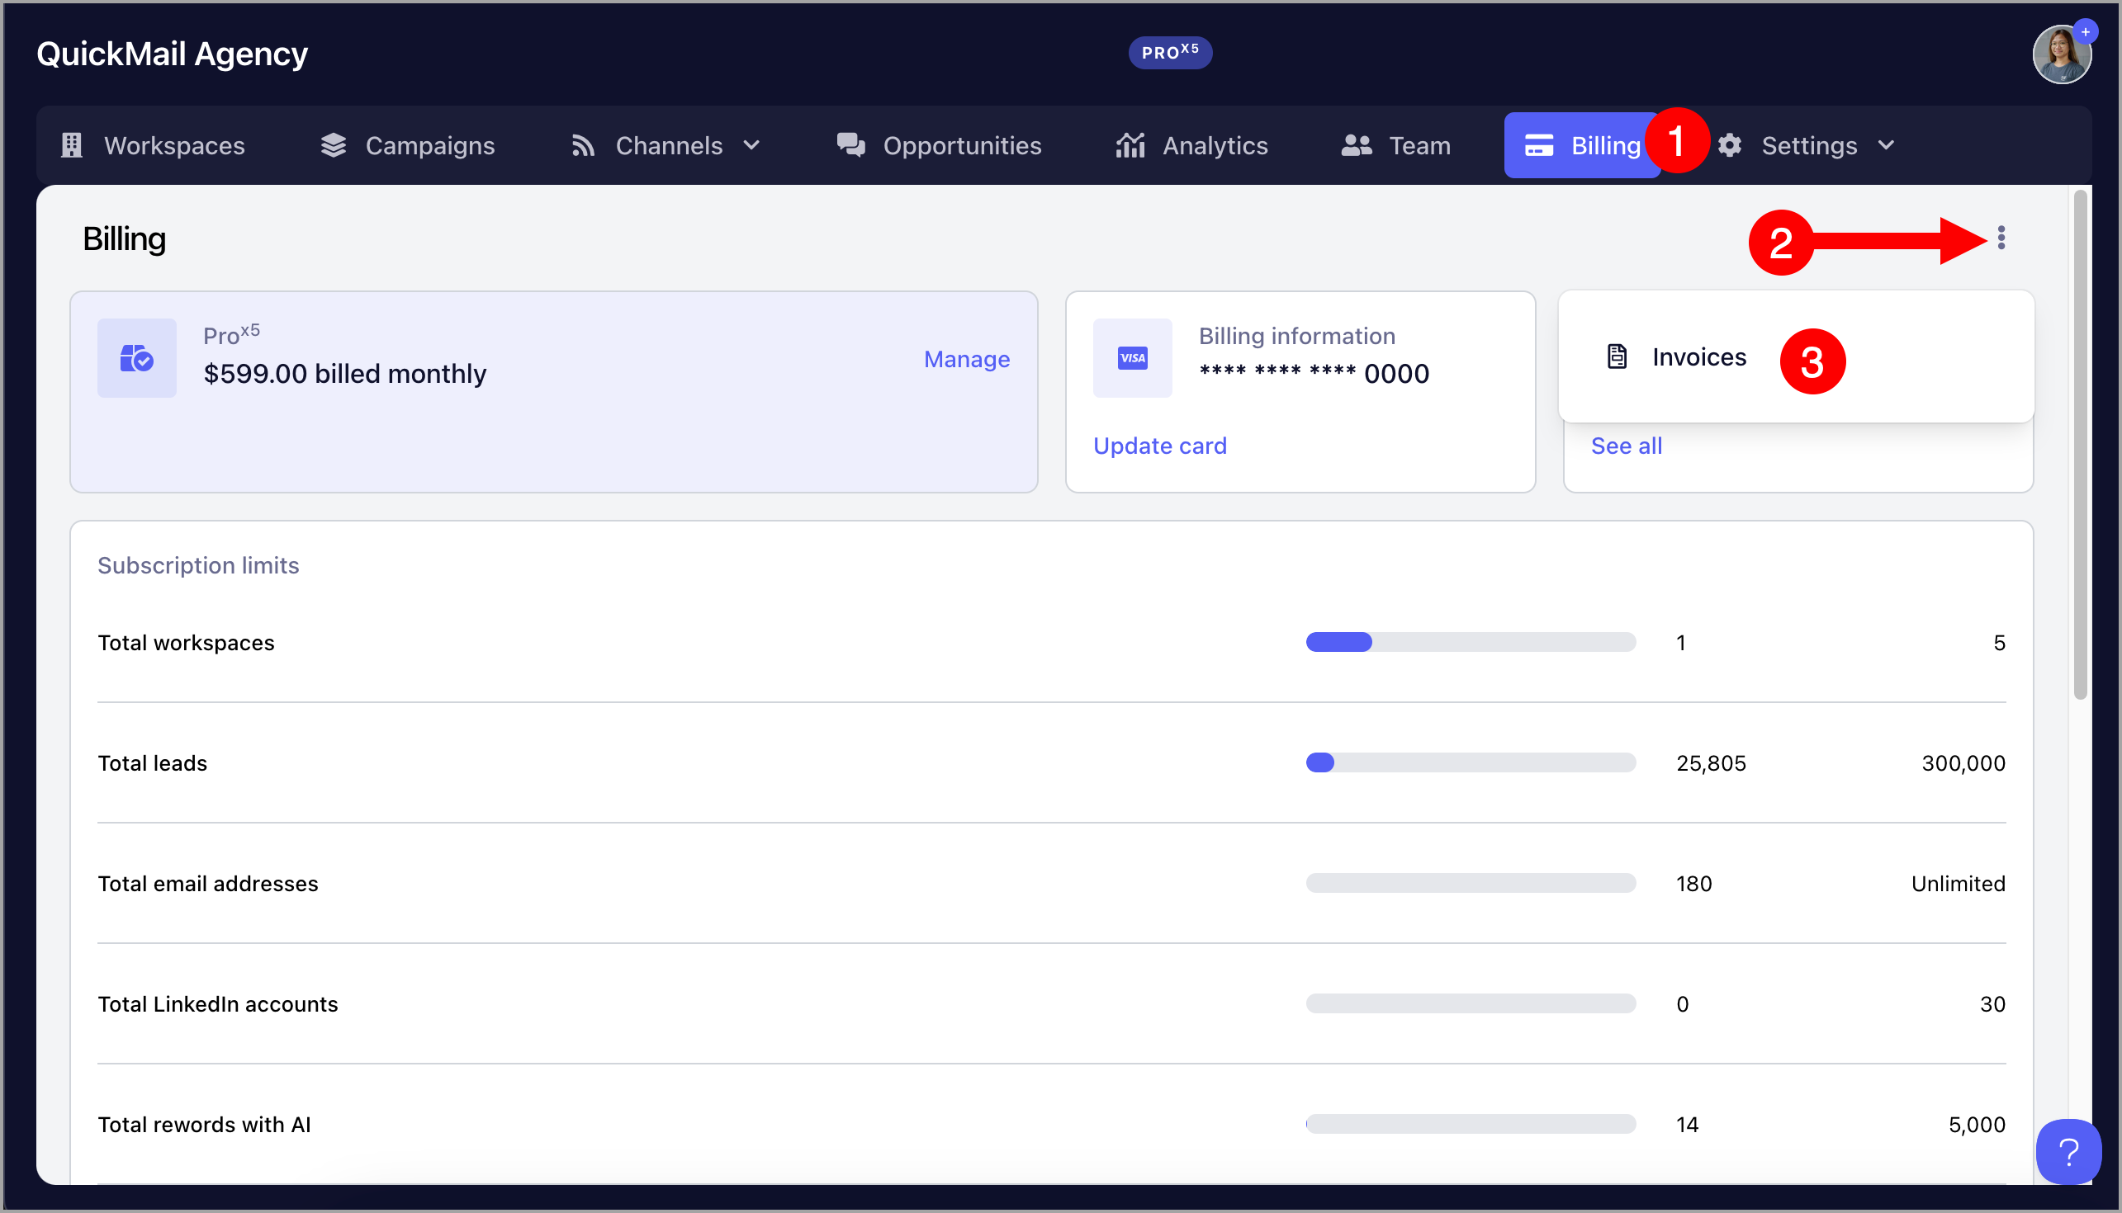Click the Campaigns layers icon

[x=334, y=145]
